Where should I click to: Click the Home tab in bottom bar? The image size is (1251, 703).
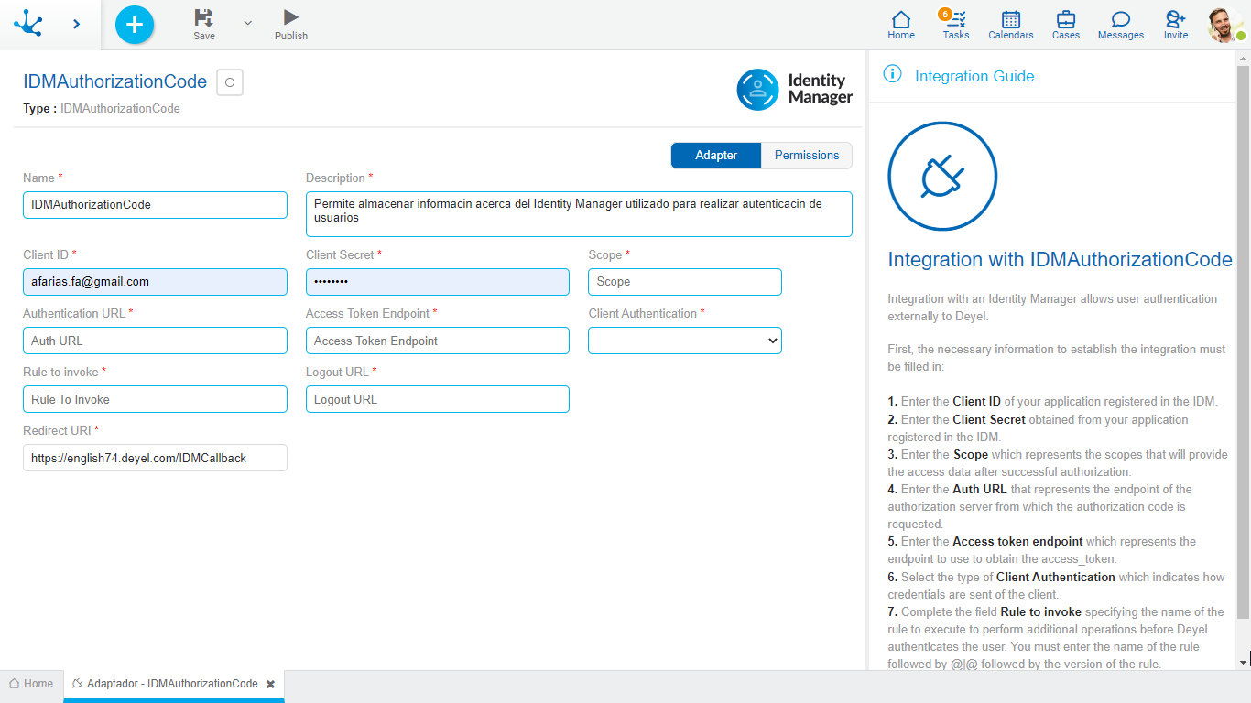coord(31,684)
